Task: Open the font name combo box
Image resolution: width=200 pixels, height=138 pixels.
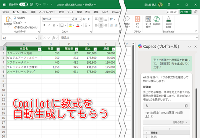Action: pyautogui.click(x=58, y=19)
